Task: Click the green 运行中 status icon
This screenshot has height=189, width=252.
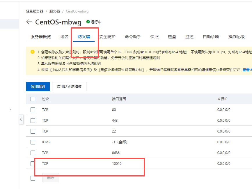Action: point(87,22)
